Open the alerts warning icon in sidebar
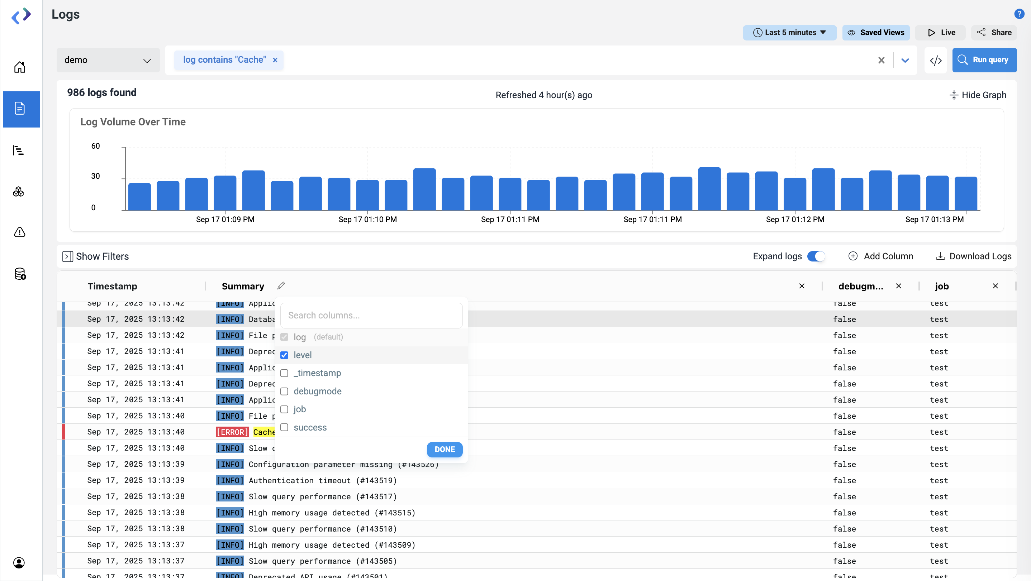This screenshot has height=581, width=1031. click(x=19, y=232)
